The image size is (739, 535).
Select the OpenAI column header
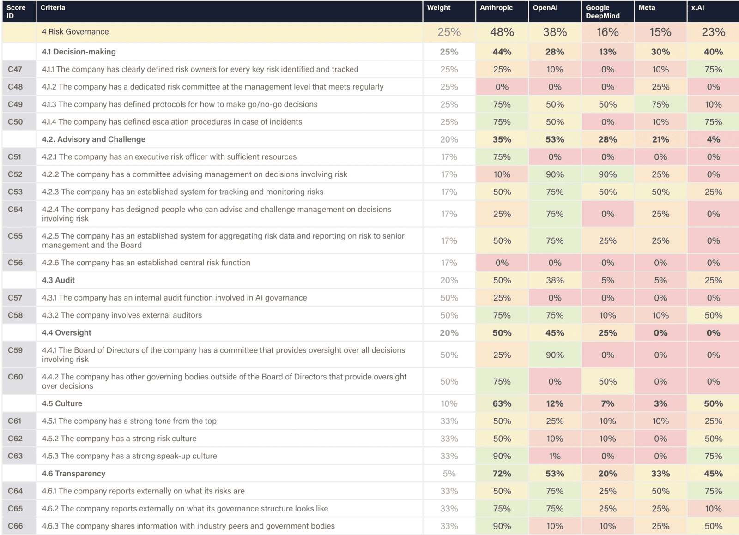point(555,11)
